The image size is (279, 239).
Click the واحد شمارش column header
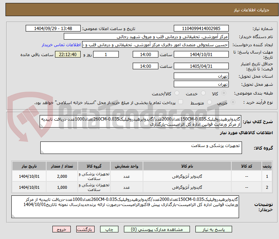pos(126,166)
